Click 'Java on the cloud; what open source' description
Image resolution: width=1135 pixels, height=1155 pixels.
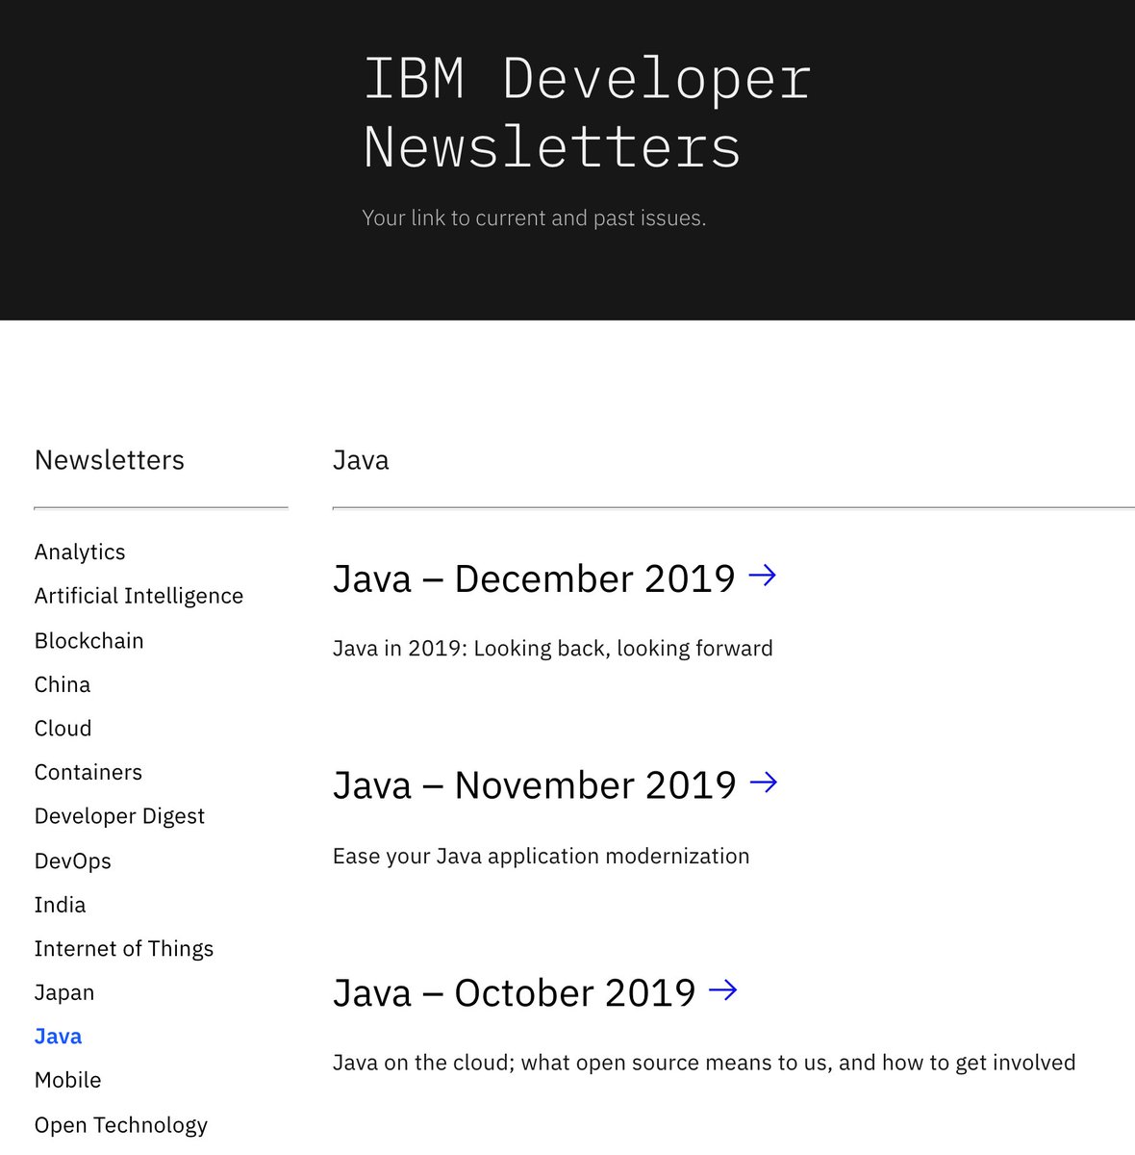pyautogui.click(x=704, y=1063)
